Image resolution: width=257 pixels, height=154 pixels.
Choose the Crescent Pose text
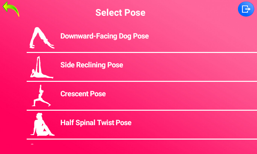coord(83,94)
